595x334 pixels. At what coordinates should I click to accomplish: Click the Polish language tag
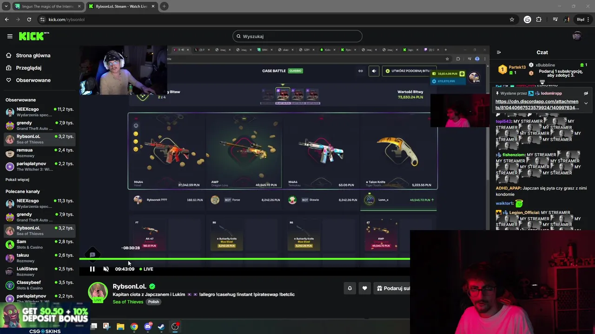(x=153, y=302)
